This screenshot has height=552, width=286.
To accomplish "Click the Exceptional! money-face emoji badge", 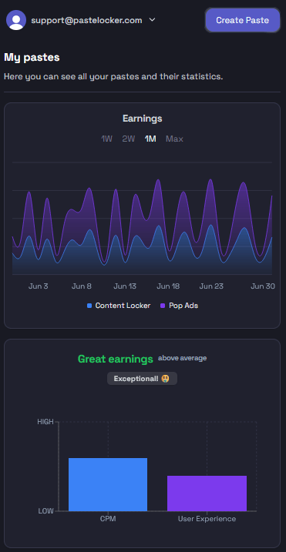I will (142, 379).
